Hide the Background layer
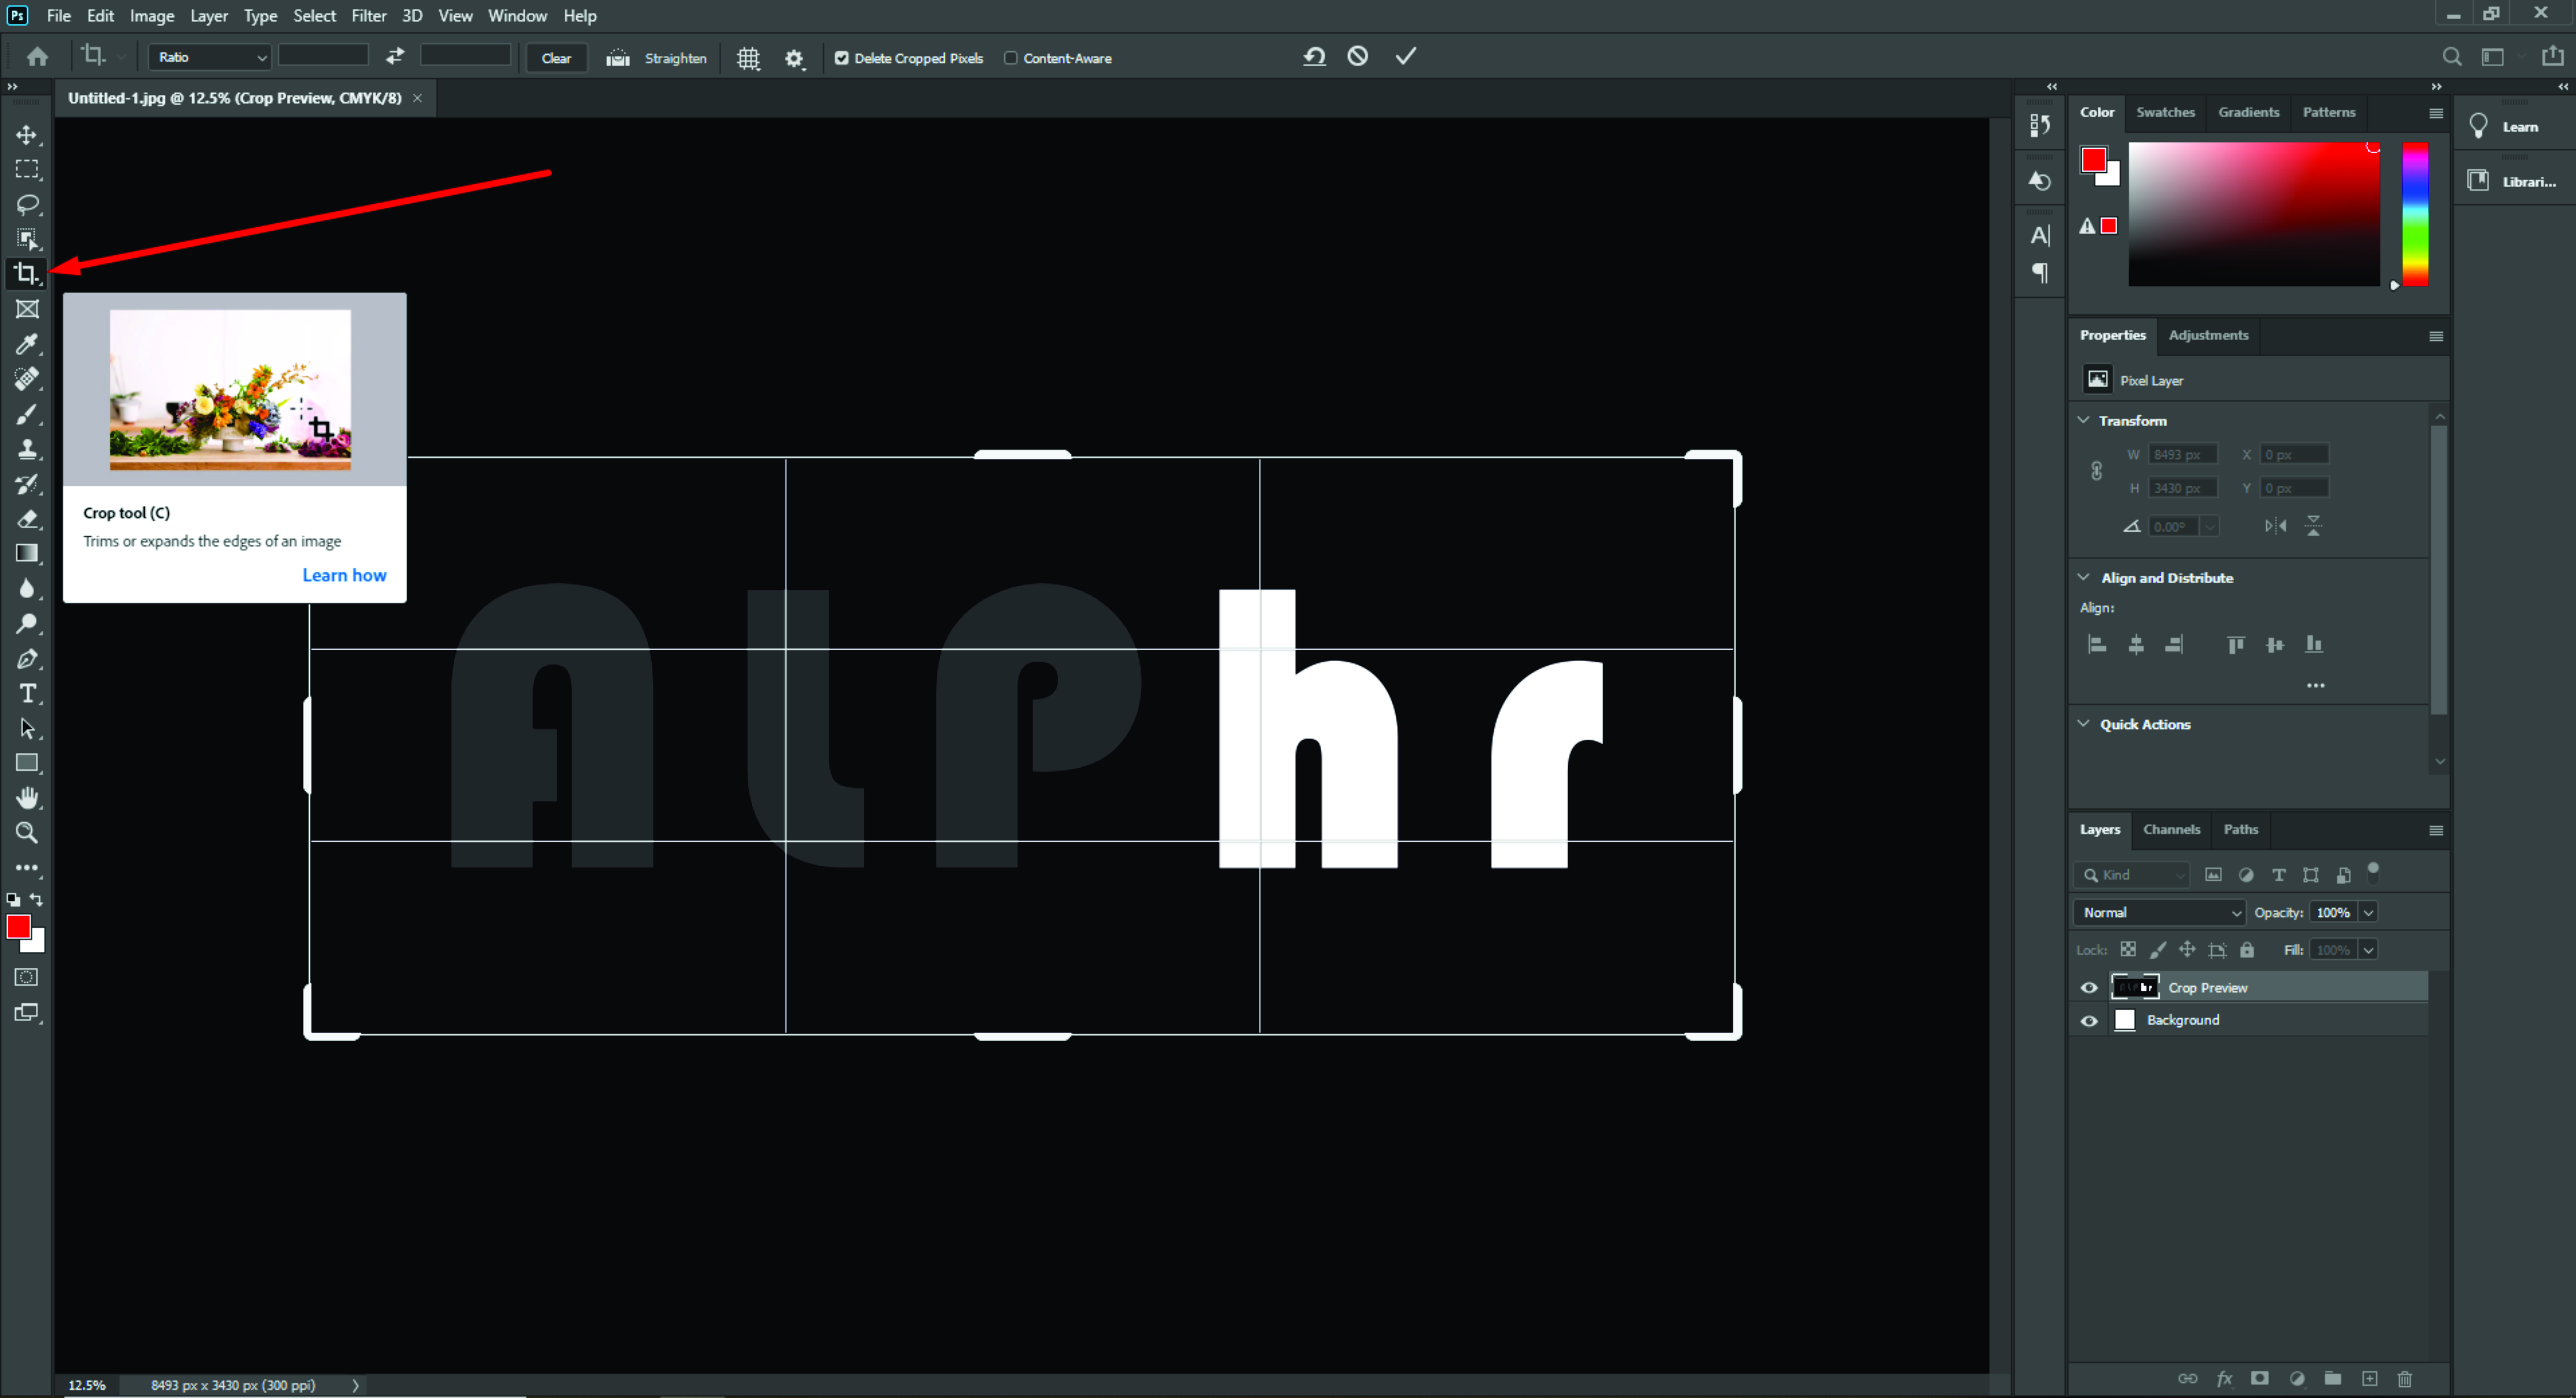The width and height of the screenshot is (2576, 1398). tap(2089, 1020)
